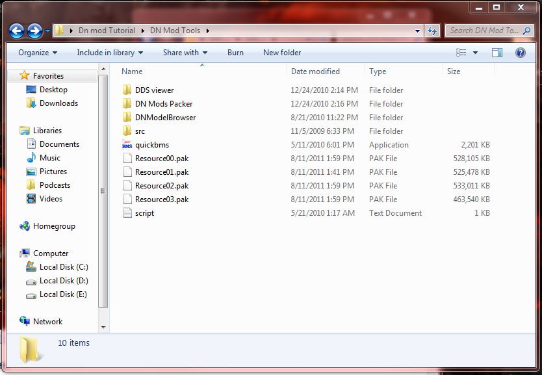542x375 pixels.
Task: Click navigation pane scrollbar up arrow
Action: tap(103, 70)
